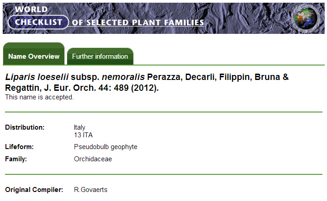Screen dimensions: 327x201
Task: Click the globe icon in the banner
Action: (306, 18)
